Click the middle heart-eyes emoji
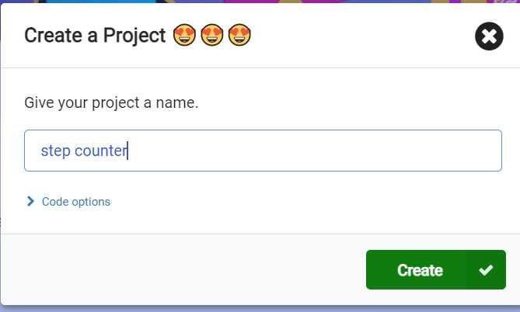 click(211, 36)
